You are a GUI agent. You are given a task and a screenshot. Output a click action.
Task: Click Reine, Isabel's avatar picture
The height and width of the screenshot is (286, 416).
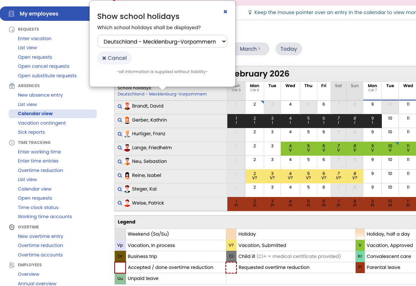point(127,175)
